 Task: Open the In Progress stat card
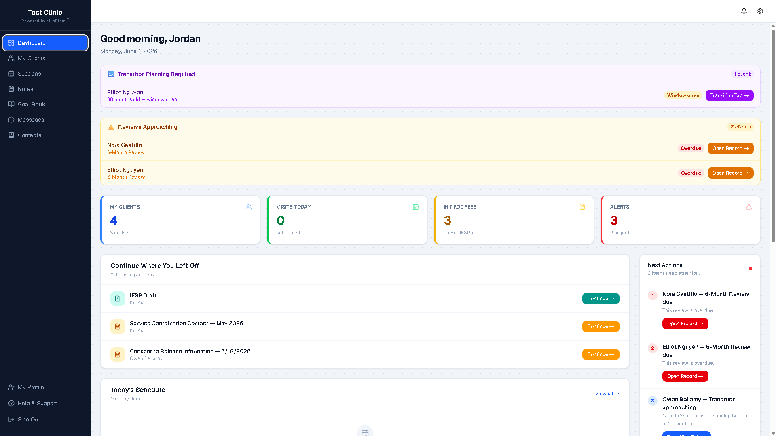tap(514, 220)
